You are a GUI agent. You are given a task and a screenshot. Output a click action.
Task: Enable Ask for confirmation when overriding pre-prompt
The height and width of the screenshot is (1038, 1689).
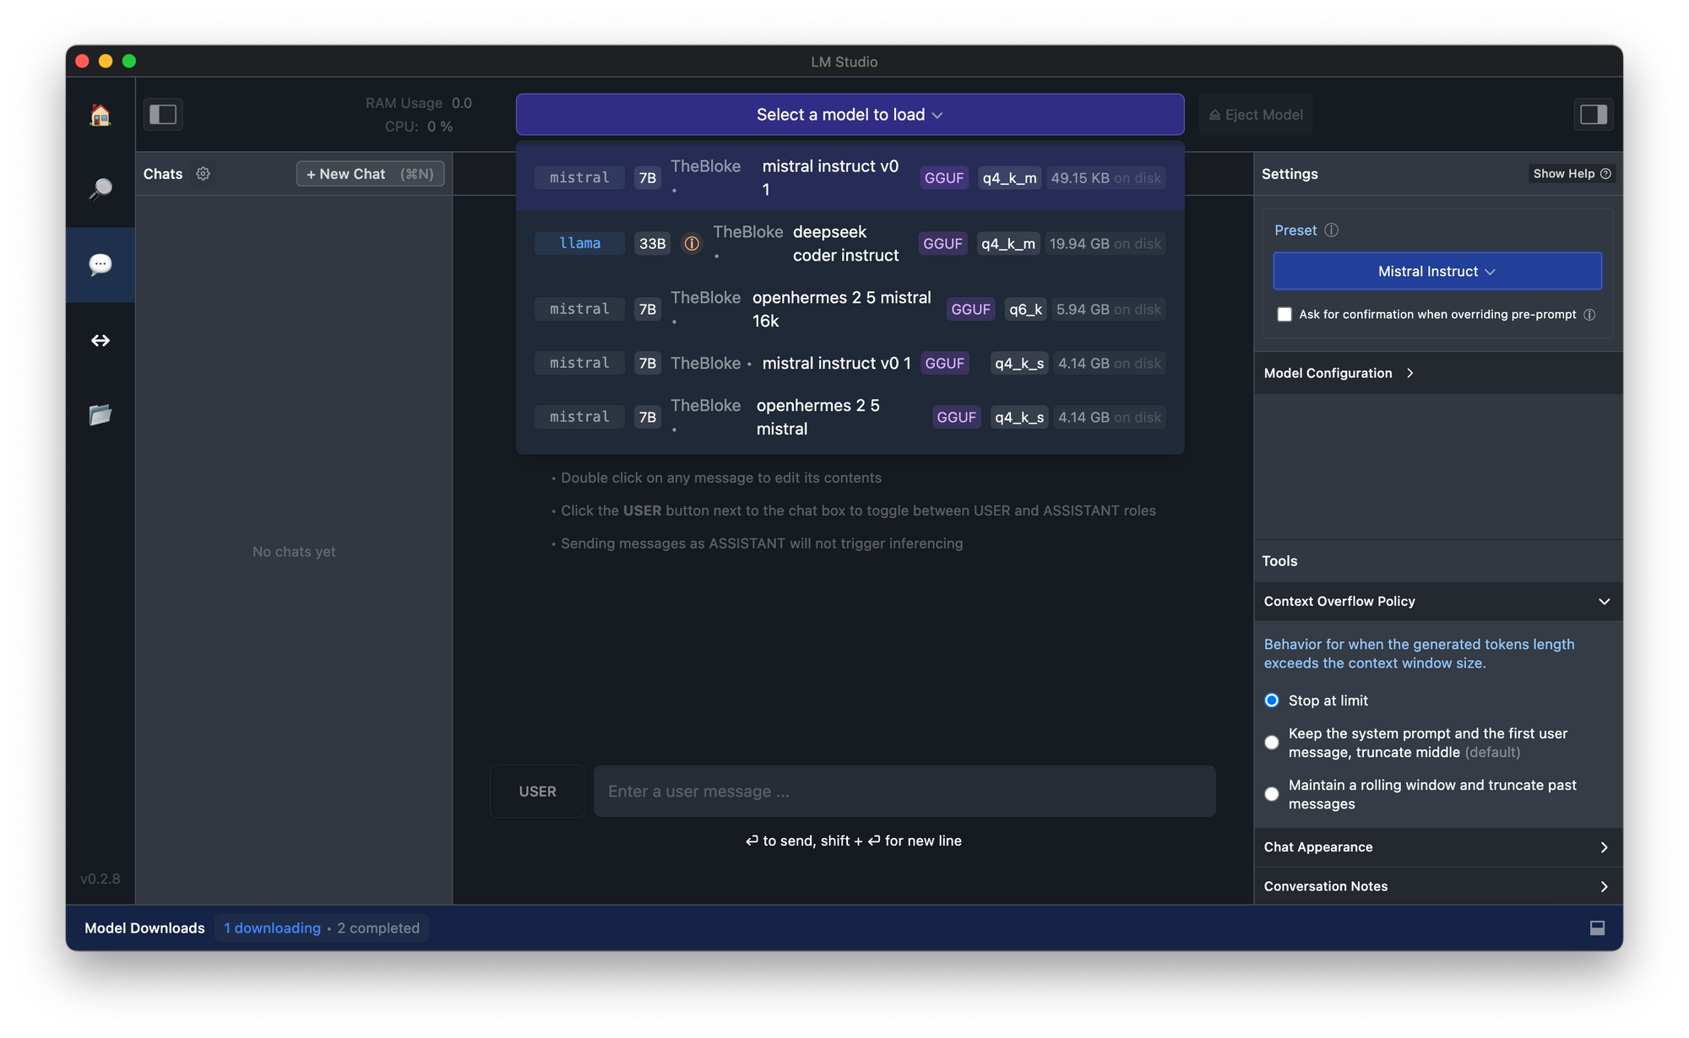[x=1284, y=315]
